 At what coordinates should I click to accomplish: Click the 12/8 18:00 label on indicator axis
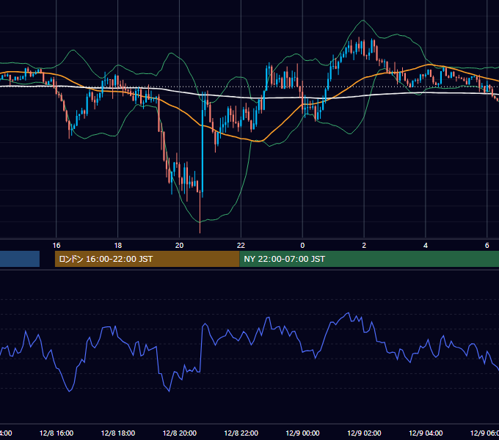pyautogui.click(x=118, y=433)
